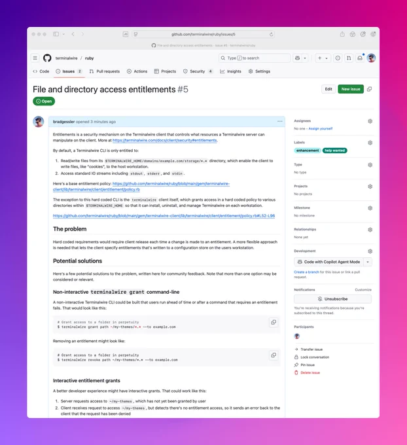This screenshot has width=407, height=445.
Task: Click Lock conversation option
Action: point(311,357)
